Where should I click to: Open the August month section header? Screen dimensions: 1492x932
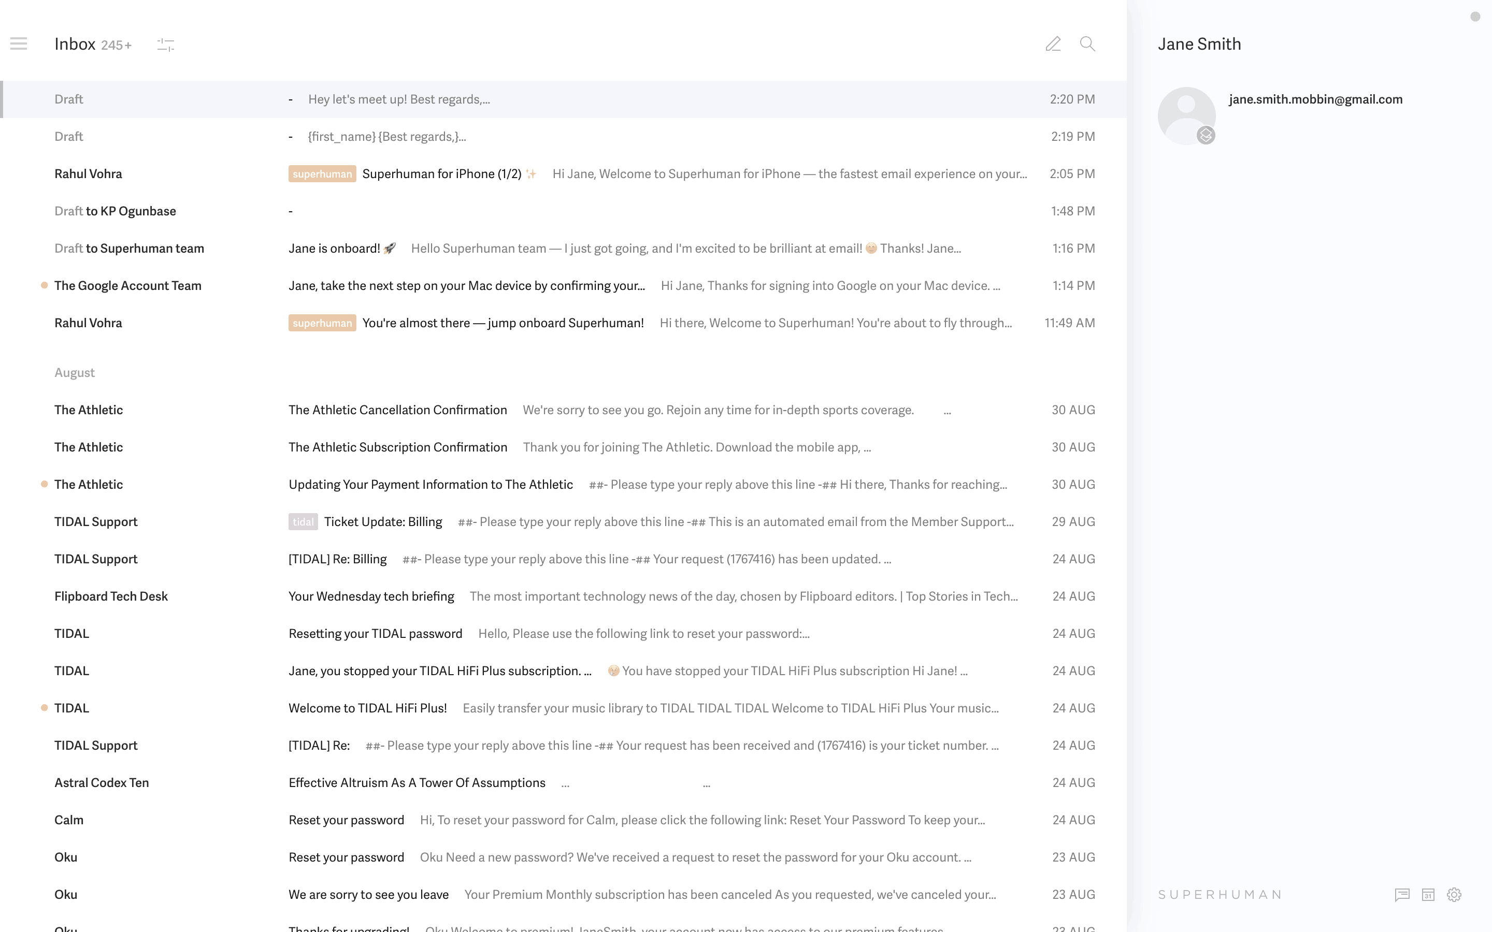(x=75, y=372)
